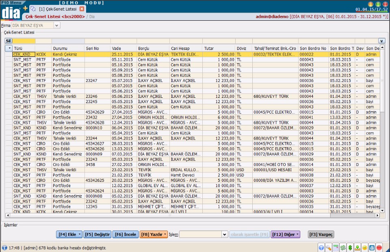Expand the [F8] Yazdır dropdown button
The height and width of the screenshot is (252, 390).
coord(165,235)
